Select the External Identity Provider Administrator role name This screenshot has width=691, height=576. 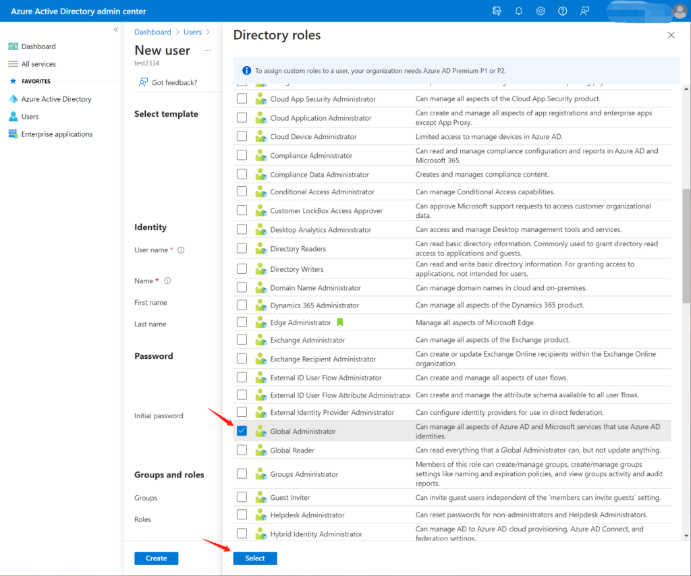coord(332,412)
